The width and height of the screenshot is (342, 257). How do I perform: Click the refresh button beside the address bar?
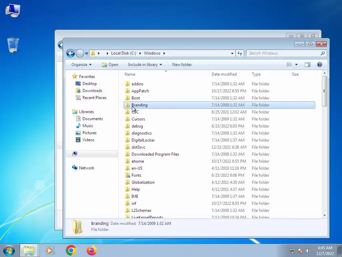[240, 53]
